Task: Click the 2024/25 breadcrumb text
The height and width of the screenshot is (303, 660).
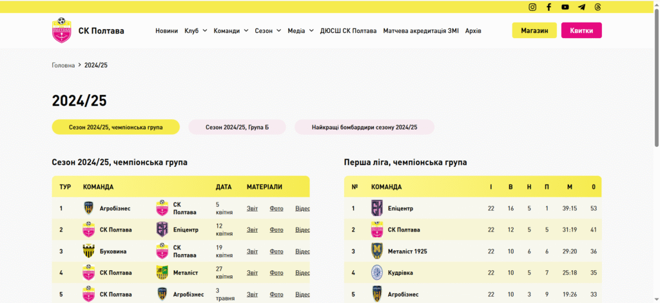Action: pos(96,65)
